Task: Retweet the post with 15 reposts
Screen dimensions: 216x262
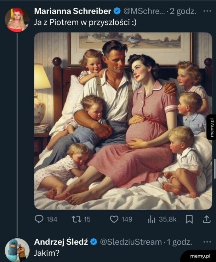Action: (76, 219)
